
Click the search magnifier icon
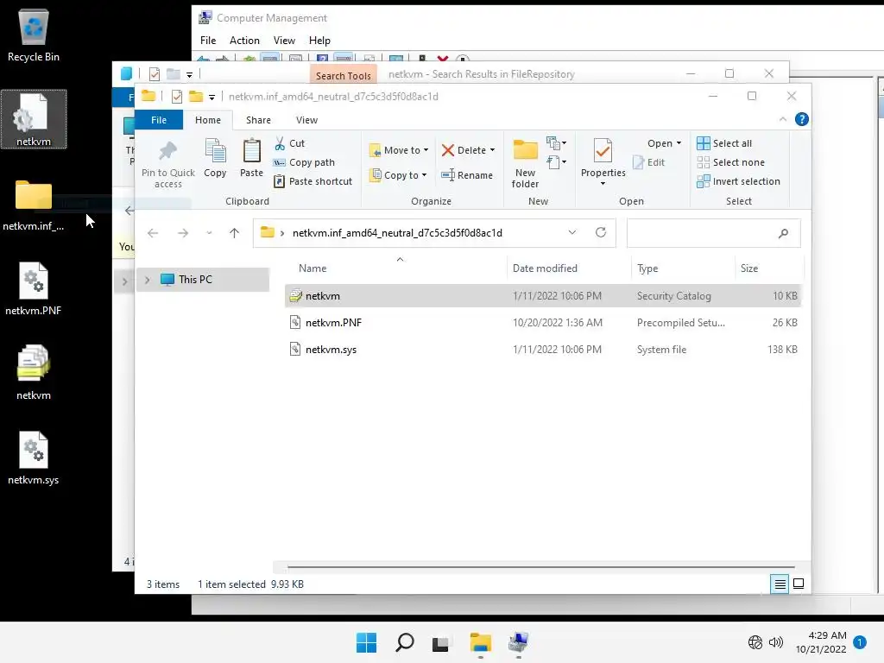(x=783, y=233)
